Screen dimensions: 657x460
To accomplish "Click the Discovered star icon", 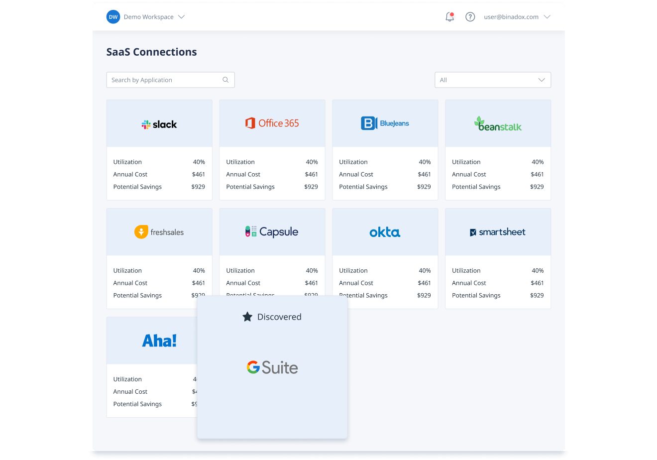I will click(247, 317).
